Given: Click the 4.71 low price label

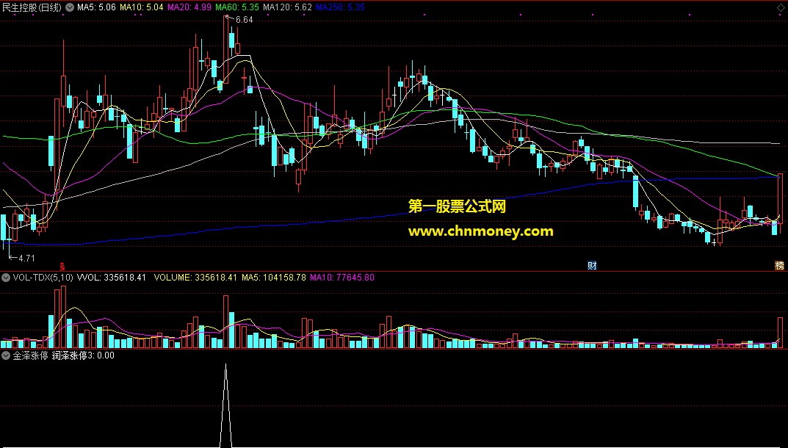Looking at the screenshot, I should 26,259.
